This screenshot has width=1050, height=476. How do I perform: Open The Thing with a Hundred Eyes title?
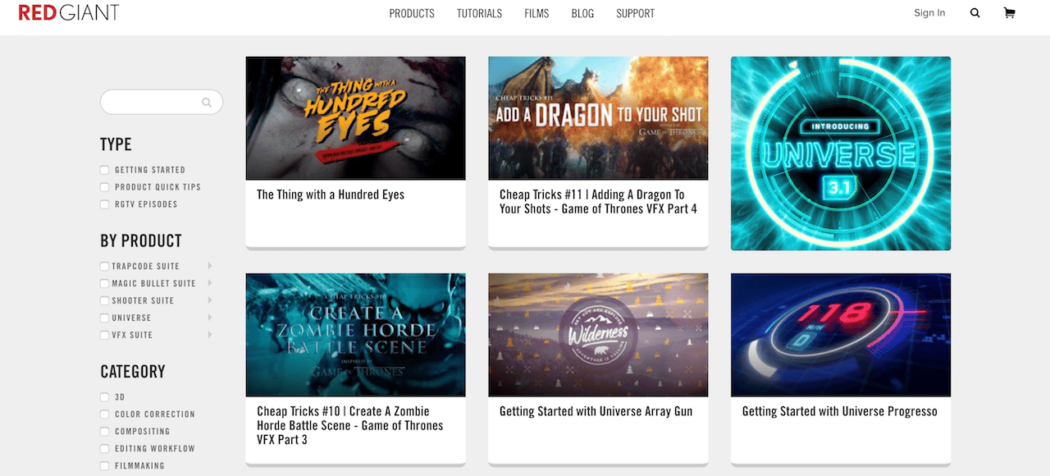[331, 195]
